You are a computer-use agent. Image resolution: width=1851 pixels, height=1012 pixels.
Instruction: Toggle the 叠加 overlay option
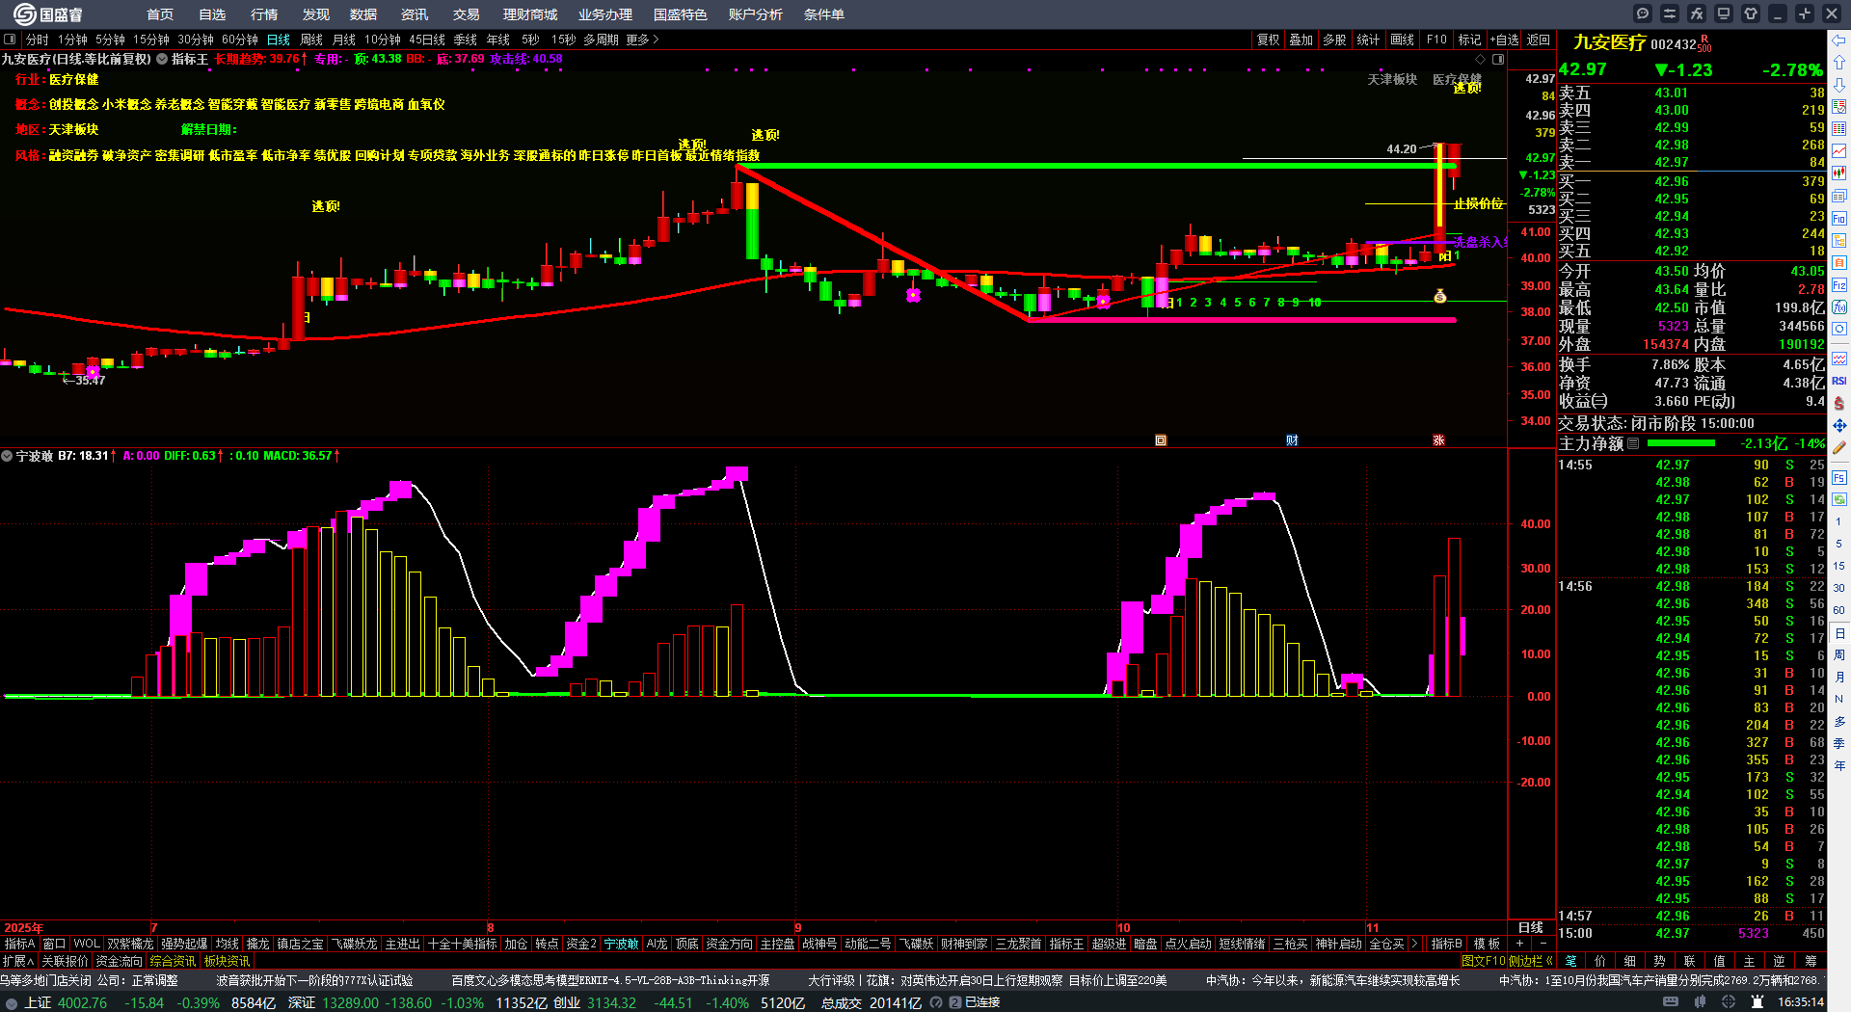click(1301, 40)
